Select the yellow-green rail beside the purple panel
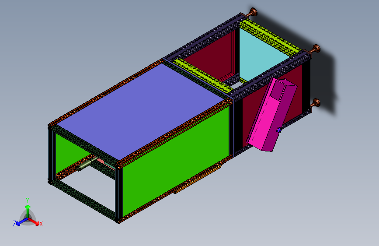Image resolution: width=379 pixels, height=246 pixels. click(x=202, y=75)
